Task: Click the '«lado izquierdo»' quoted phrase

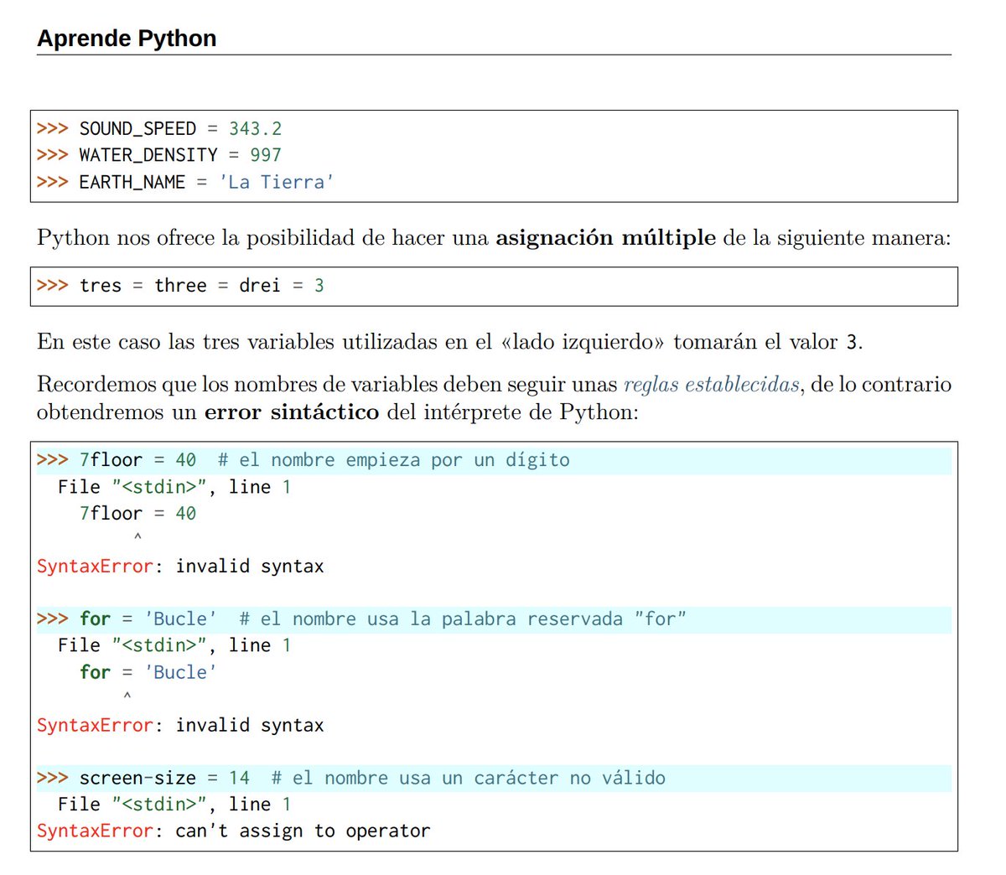Action: 583,342
